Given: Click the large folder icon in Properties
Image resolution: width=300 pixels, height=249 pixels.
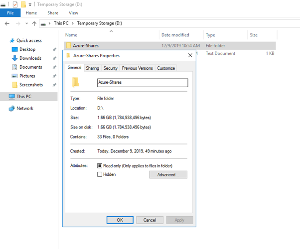Looking at the screenshot, I should (75, 82).
